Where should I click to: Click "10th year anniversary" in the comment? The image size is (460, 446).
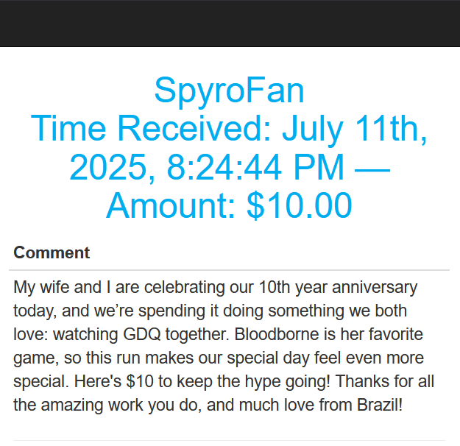(x=338, y=288)
